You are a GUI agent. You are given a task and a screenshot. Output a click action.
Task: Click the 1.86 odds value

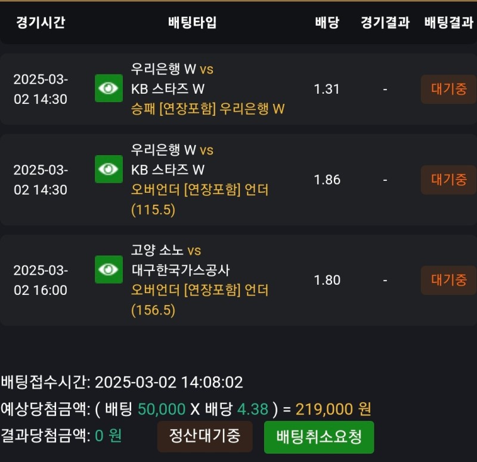[327, 180]
